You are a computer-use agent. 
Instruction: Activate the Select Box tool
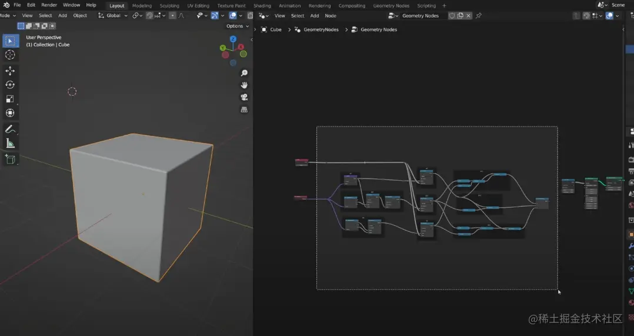coord(10,41)
